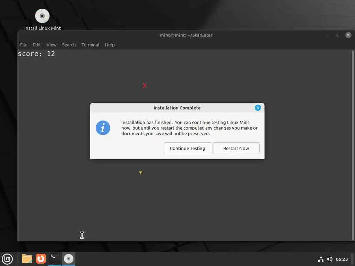Open the Terminal menu
Screen dimensions: 355x266
90,45
